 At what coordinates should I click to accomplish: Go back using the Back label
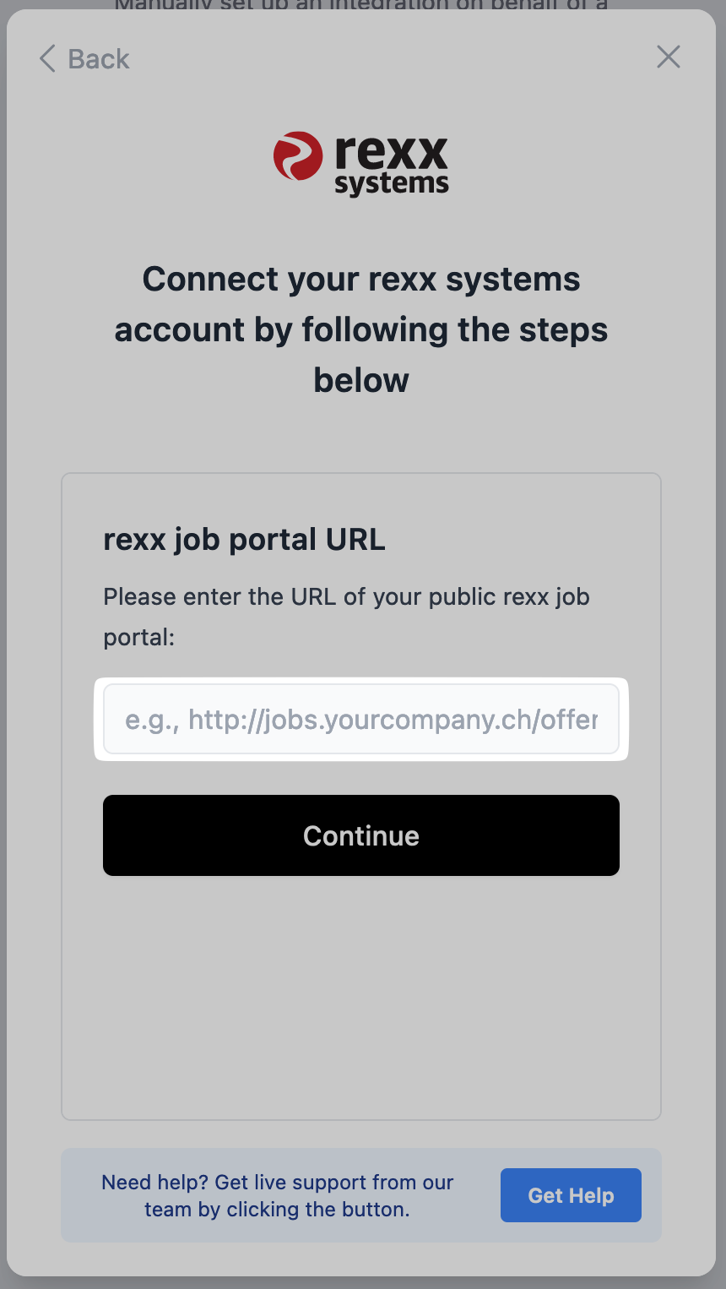click(99, 59)
